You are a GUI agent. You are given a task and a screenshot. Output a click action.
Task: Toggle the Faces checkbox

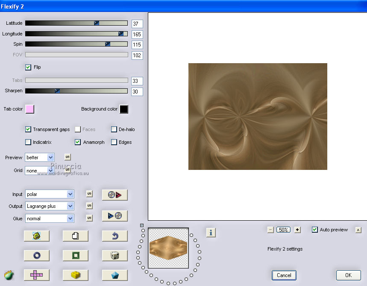pos(78,129)
